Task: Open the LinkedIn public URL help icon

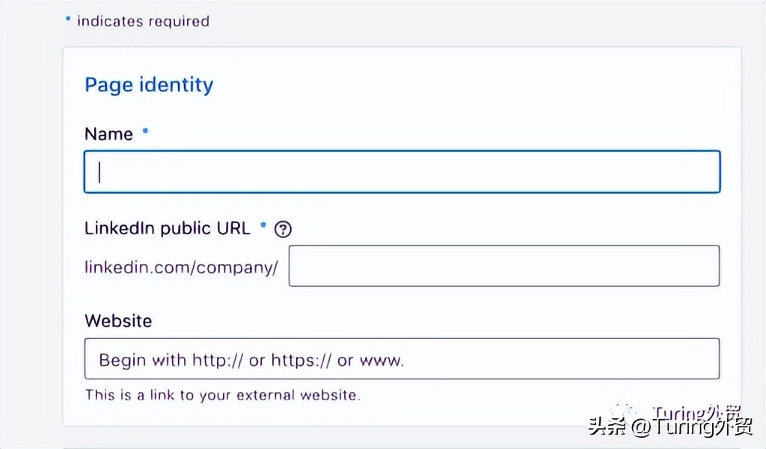Action: (283, 230)
